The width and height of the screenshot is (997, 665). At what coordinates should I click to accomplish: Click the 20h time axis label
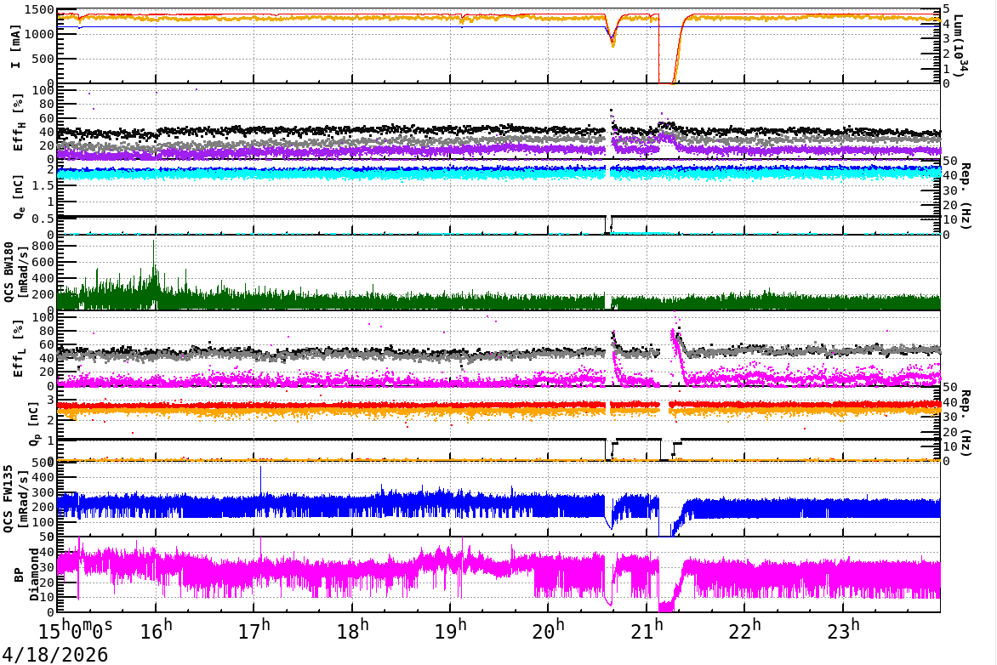[x=549, y=629]
